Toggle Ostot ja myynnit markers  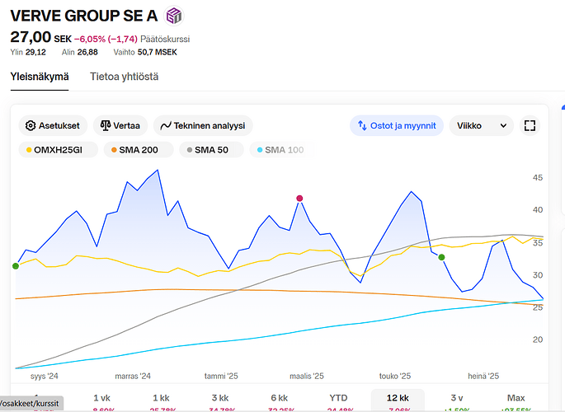coord(397,126)
